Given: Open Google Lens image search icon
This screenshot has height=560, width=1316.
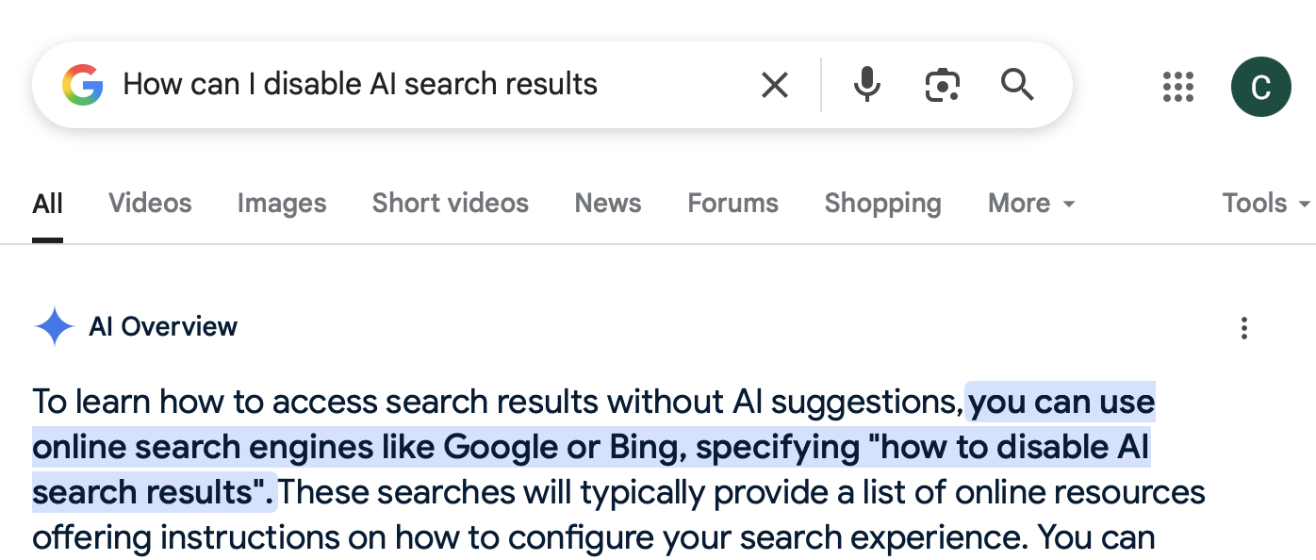Looking at the screenshot, I should click(942, 85).
